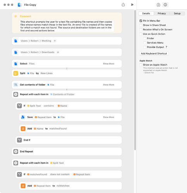The image size is (187, 193).
Task: Click the Split Text action icon
Action: 16,73
